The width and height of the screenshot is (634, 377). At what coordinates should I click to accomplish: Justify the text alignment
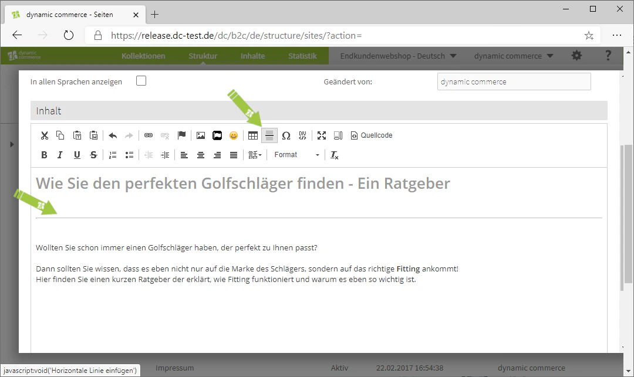tap(234, 155)
